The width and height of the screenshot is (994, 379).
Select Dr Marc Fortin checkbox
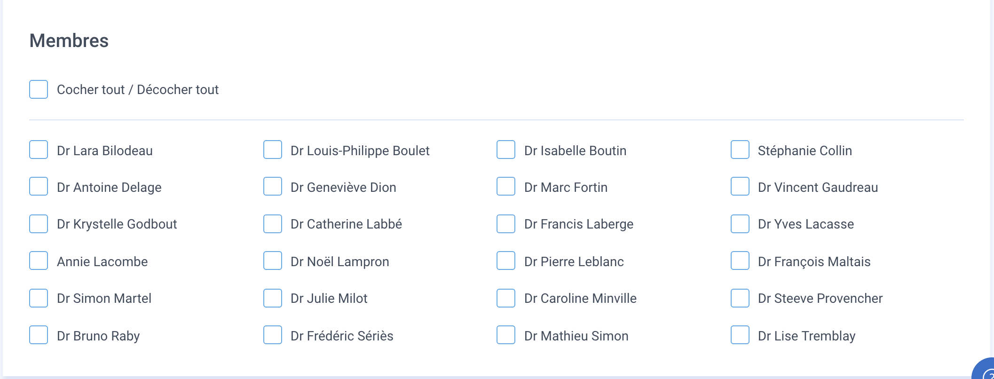click(x=506, y=186)
